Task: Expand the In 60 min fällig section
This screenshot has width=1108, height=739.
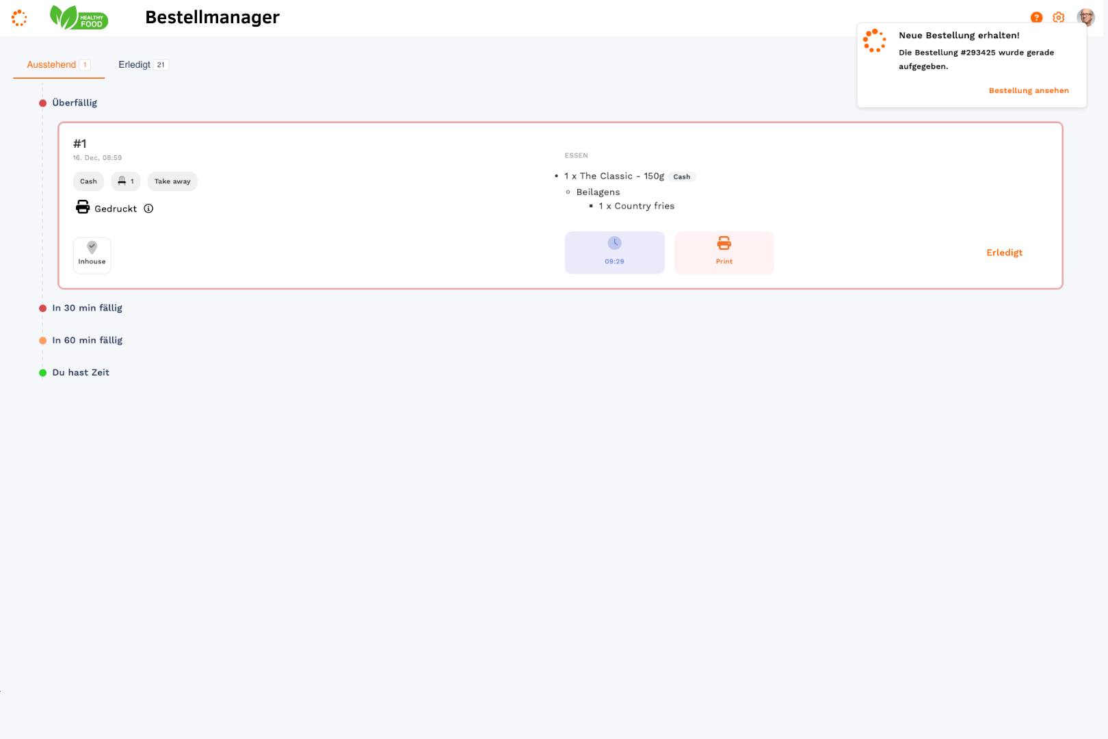Action: 87,340
